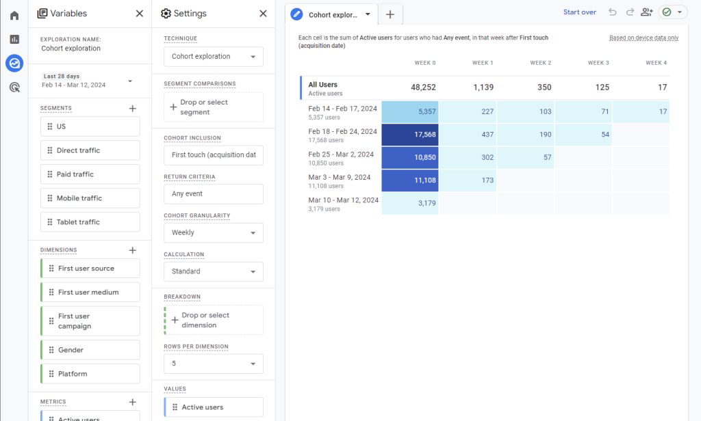Open the data quality checkmark dropdown
This screenshot has height=421, width=701.
coord(672,12)
